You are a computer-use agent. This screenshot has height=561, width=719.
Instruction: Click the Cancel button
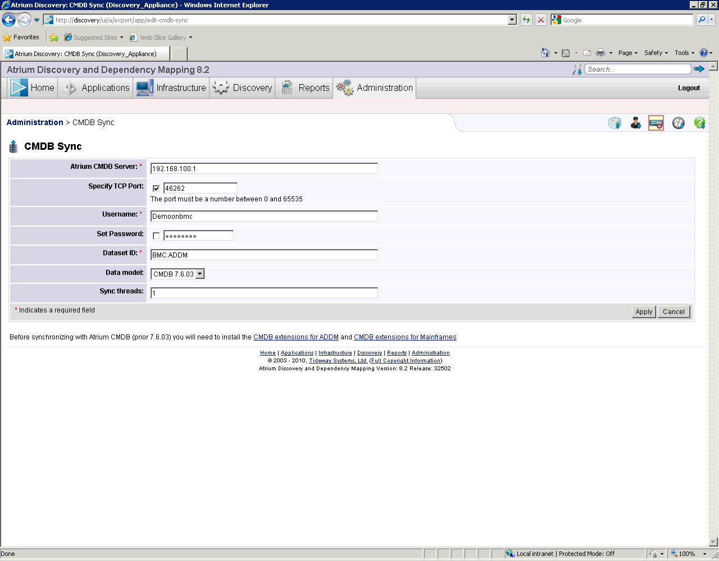674,312
